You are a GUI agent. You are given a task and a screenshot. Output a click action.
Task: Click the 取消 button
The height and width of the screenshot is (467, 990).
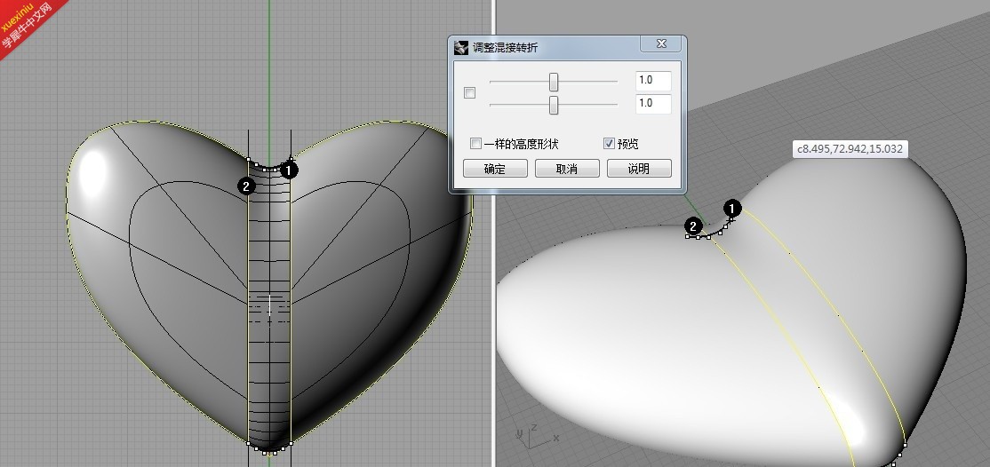[567, 169]
